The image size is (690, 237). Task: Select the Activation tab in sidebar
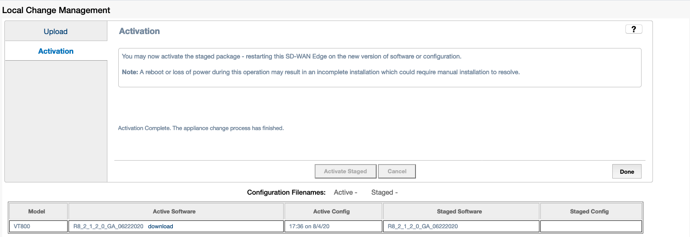click(56, 51)
